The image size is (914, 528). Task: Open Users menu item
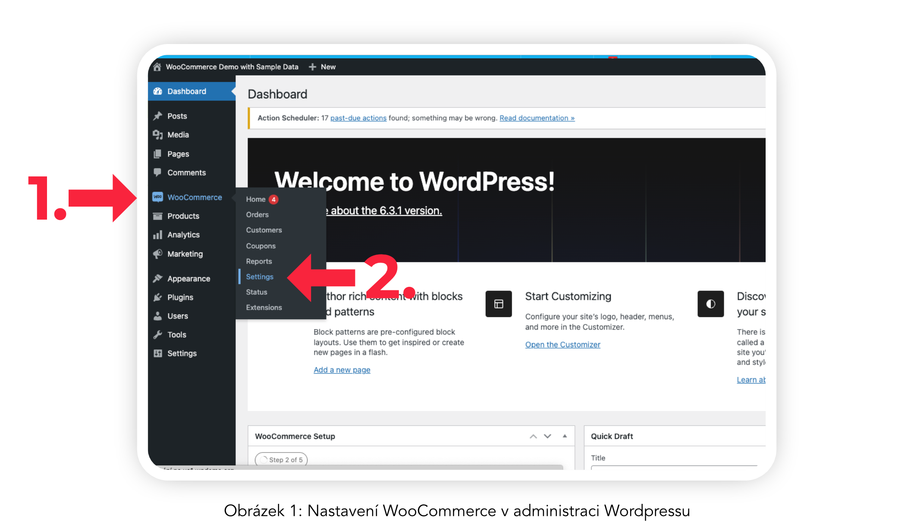click(178, 316)
